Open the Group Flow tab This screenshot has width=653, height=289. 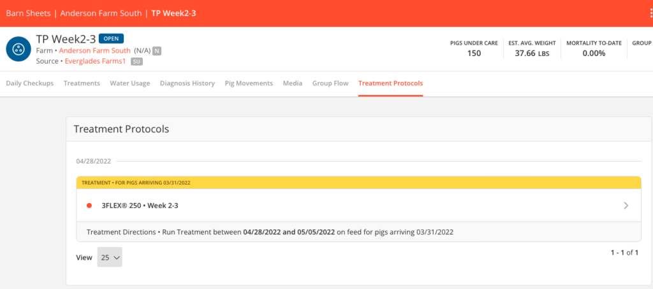[x=331, y=83]
